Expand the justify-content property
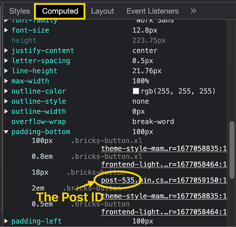This screenshot has width=236, height=227. coord(6,50)
